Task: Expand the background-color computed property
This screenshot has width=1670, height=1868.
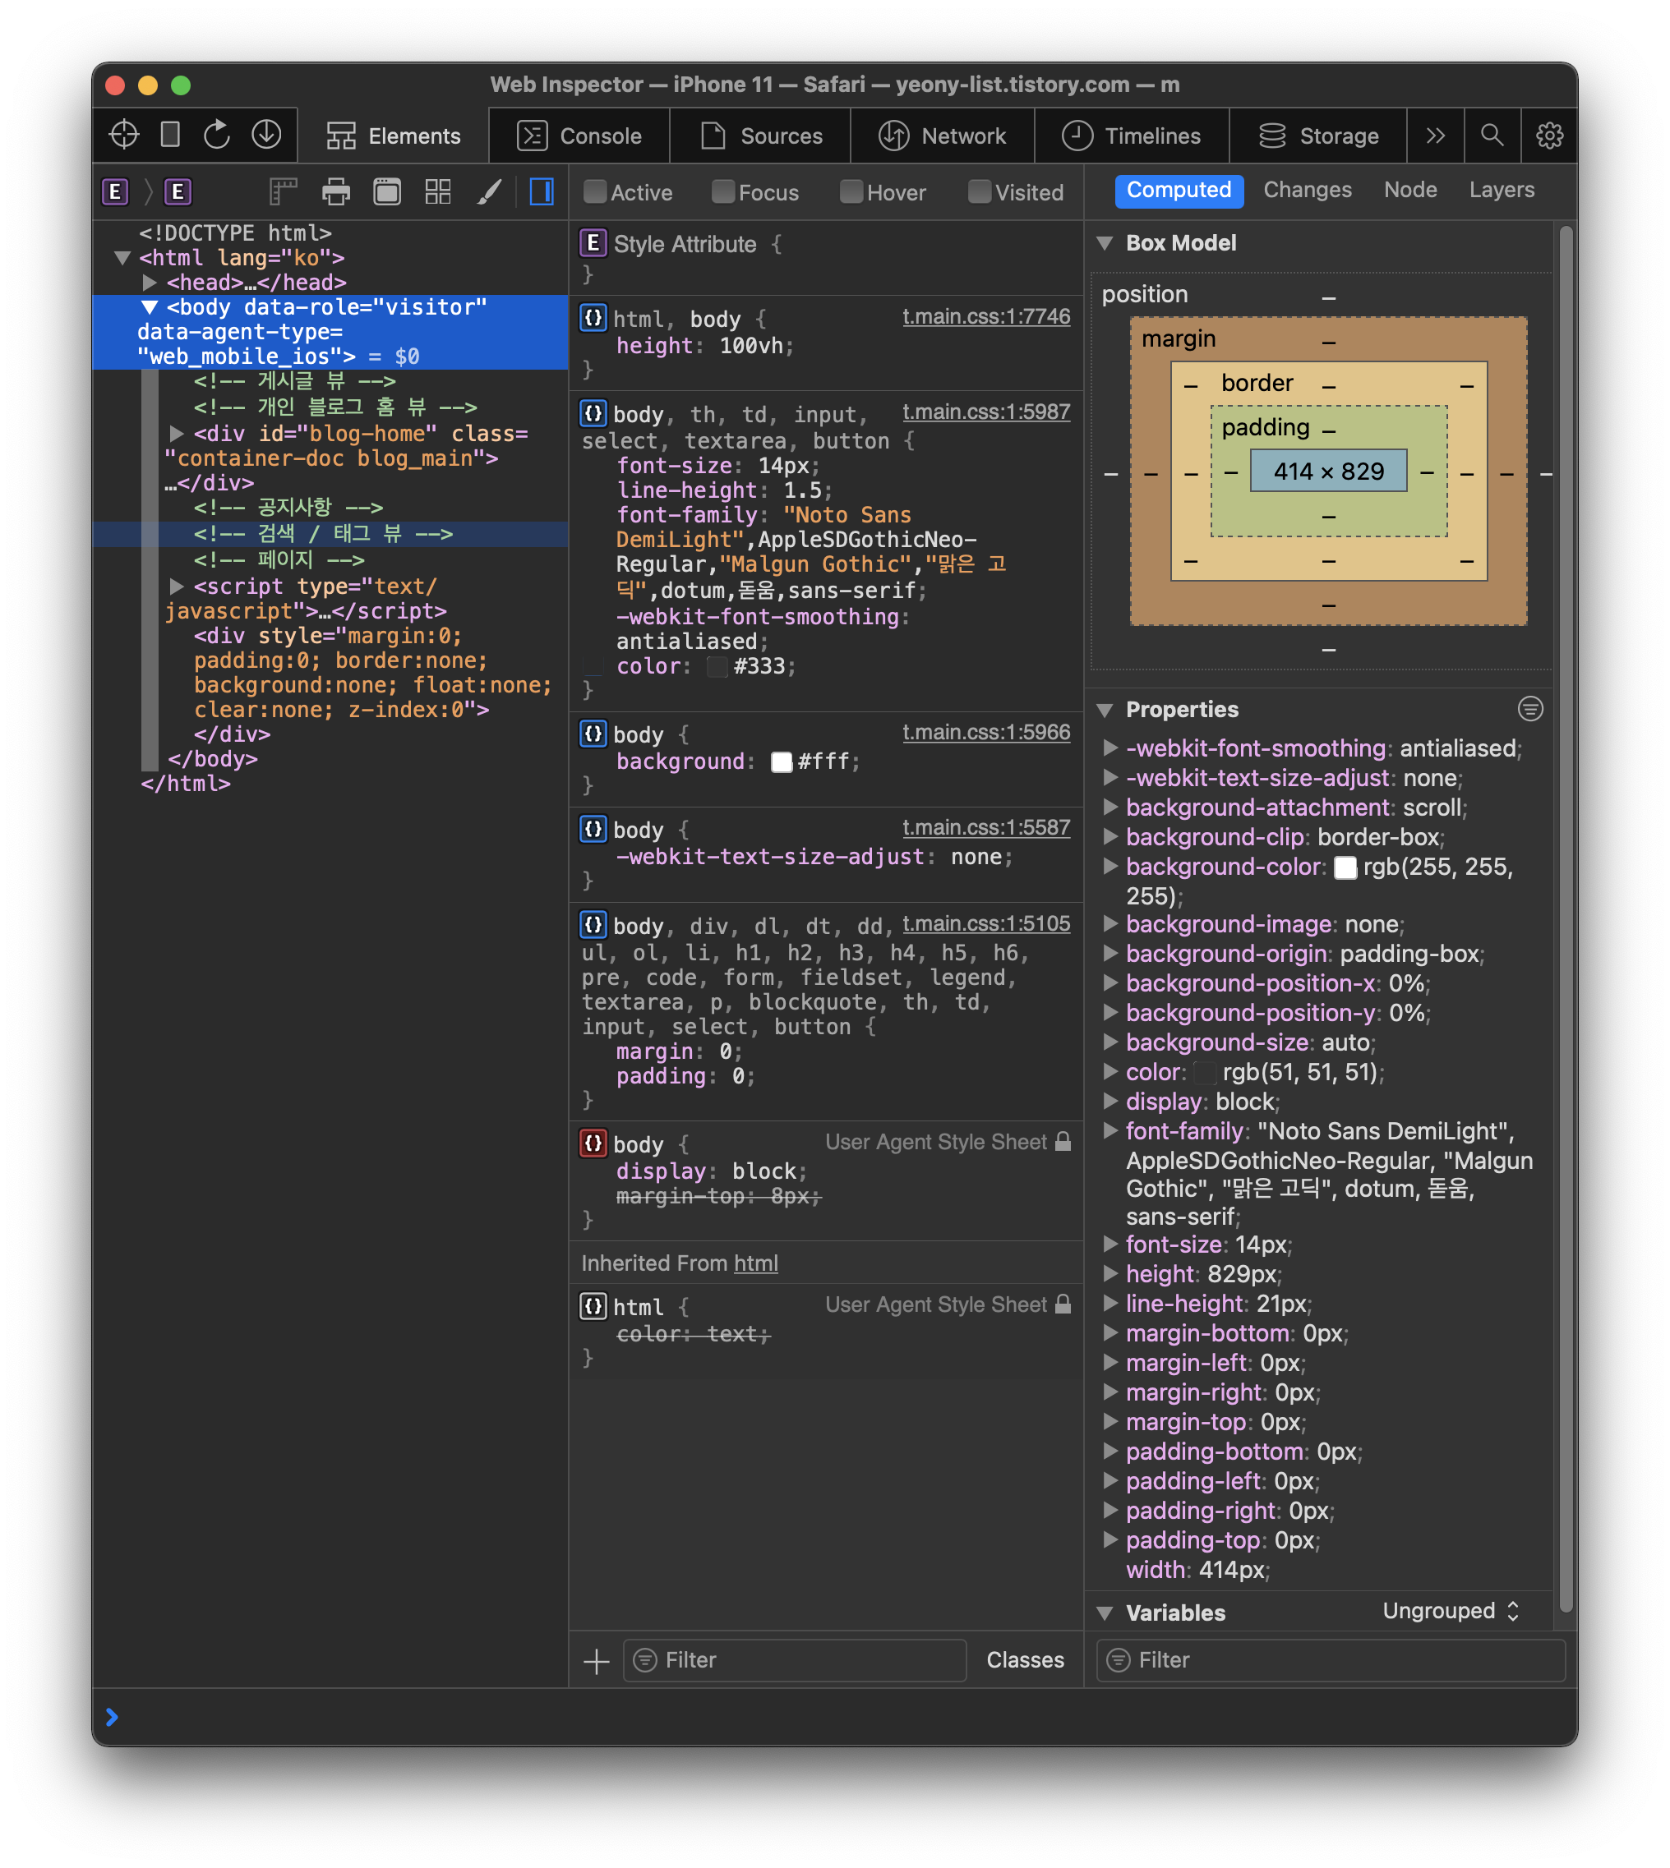Action: coord(1111,867)
